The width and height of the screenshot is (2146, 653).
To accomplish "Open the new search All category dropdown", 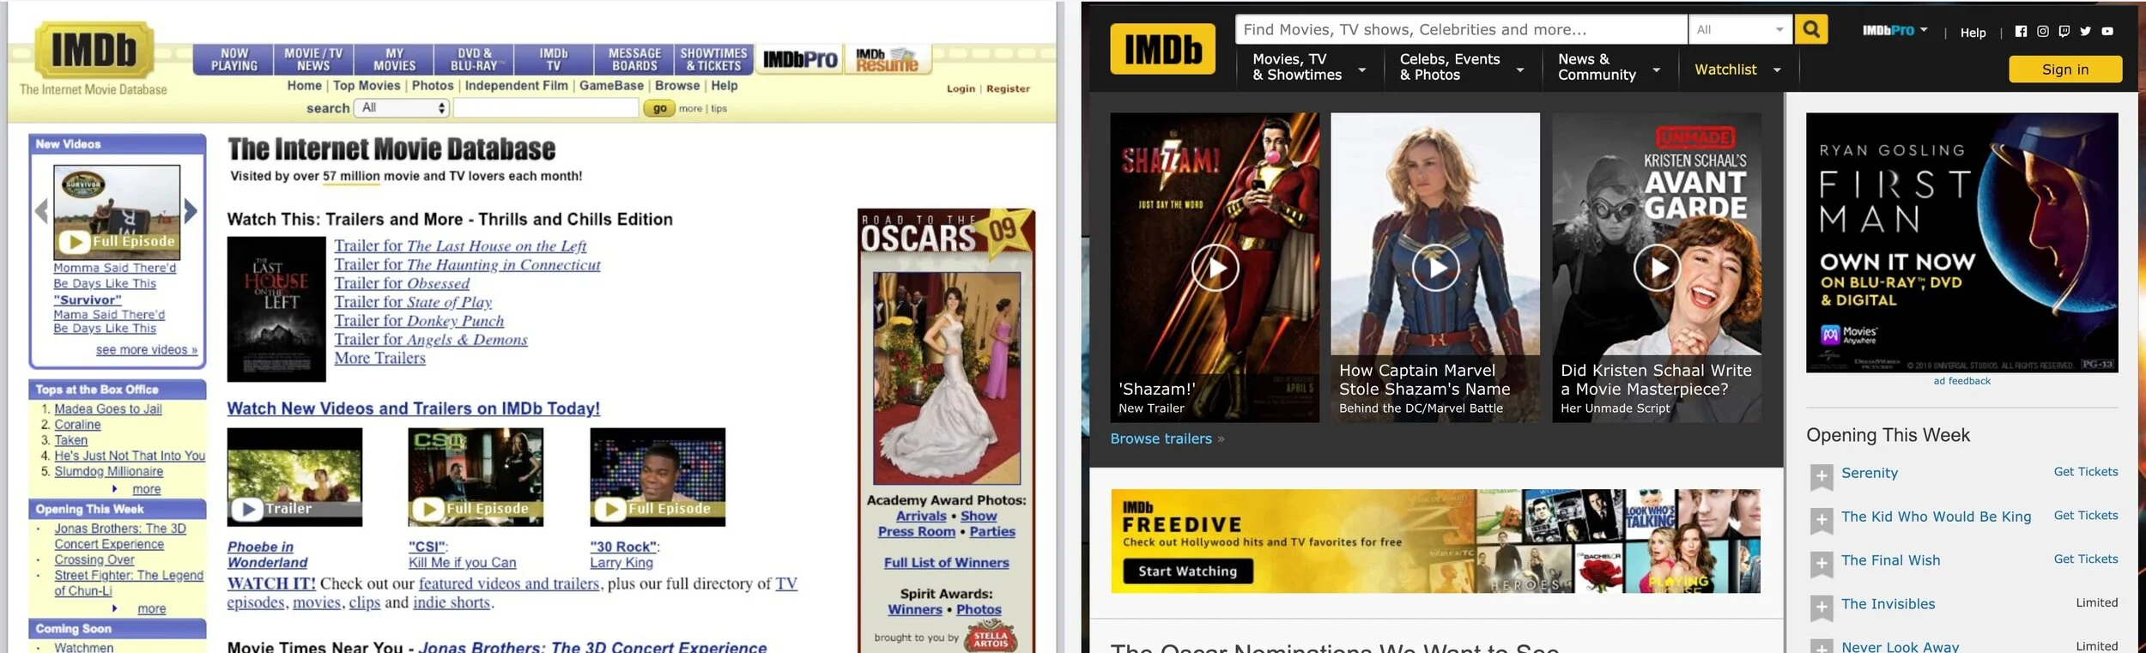I will (1740, 29).
